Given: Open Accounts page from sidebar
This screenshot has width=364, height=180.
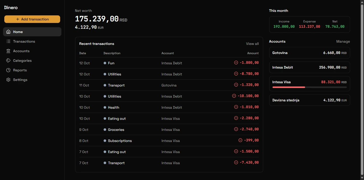Looking at the screenshot, I should [32, 51].
